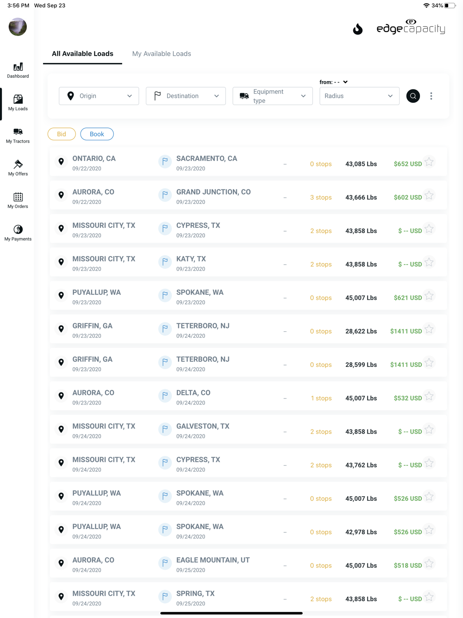Image resolution: width=463 pixels, height=618 pixels.
Task: Star the Missouri City to Galveston load
Action: tap(429, 429)
